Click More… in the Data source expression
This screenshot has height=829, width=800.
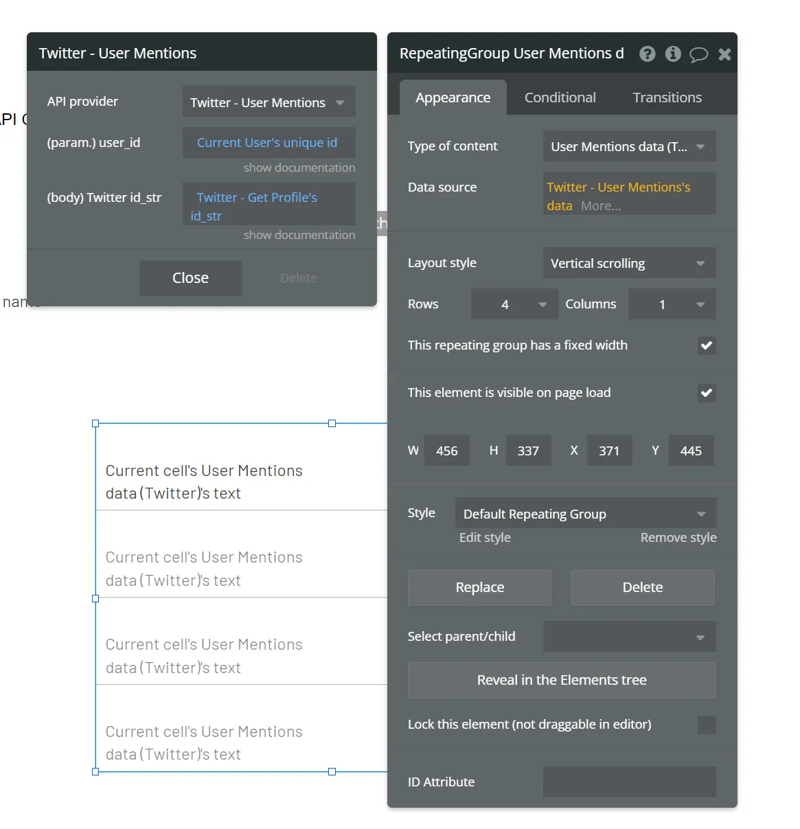pos(601,205)
